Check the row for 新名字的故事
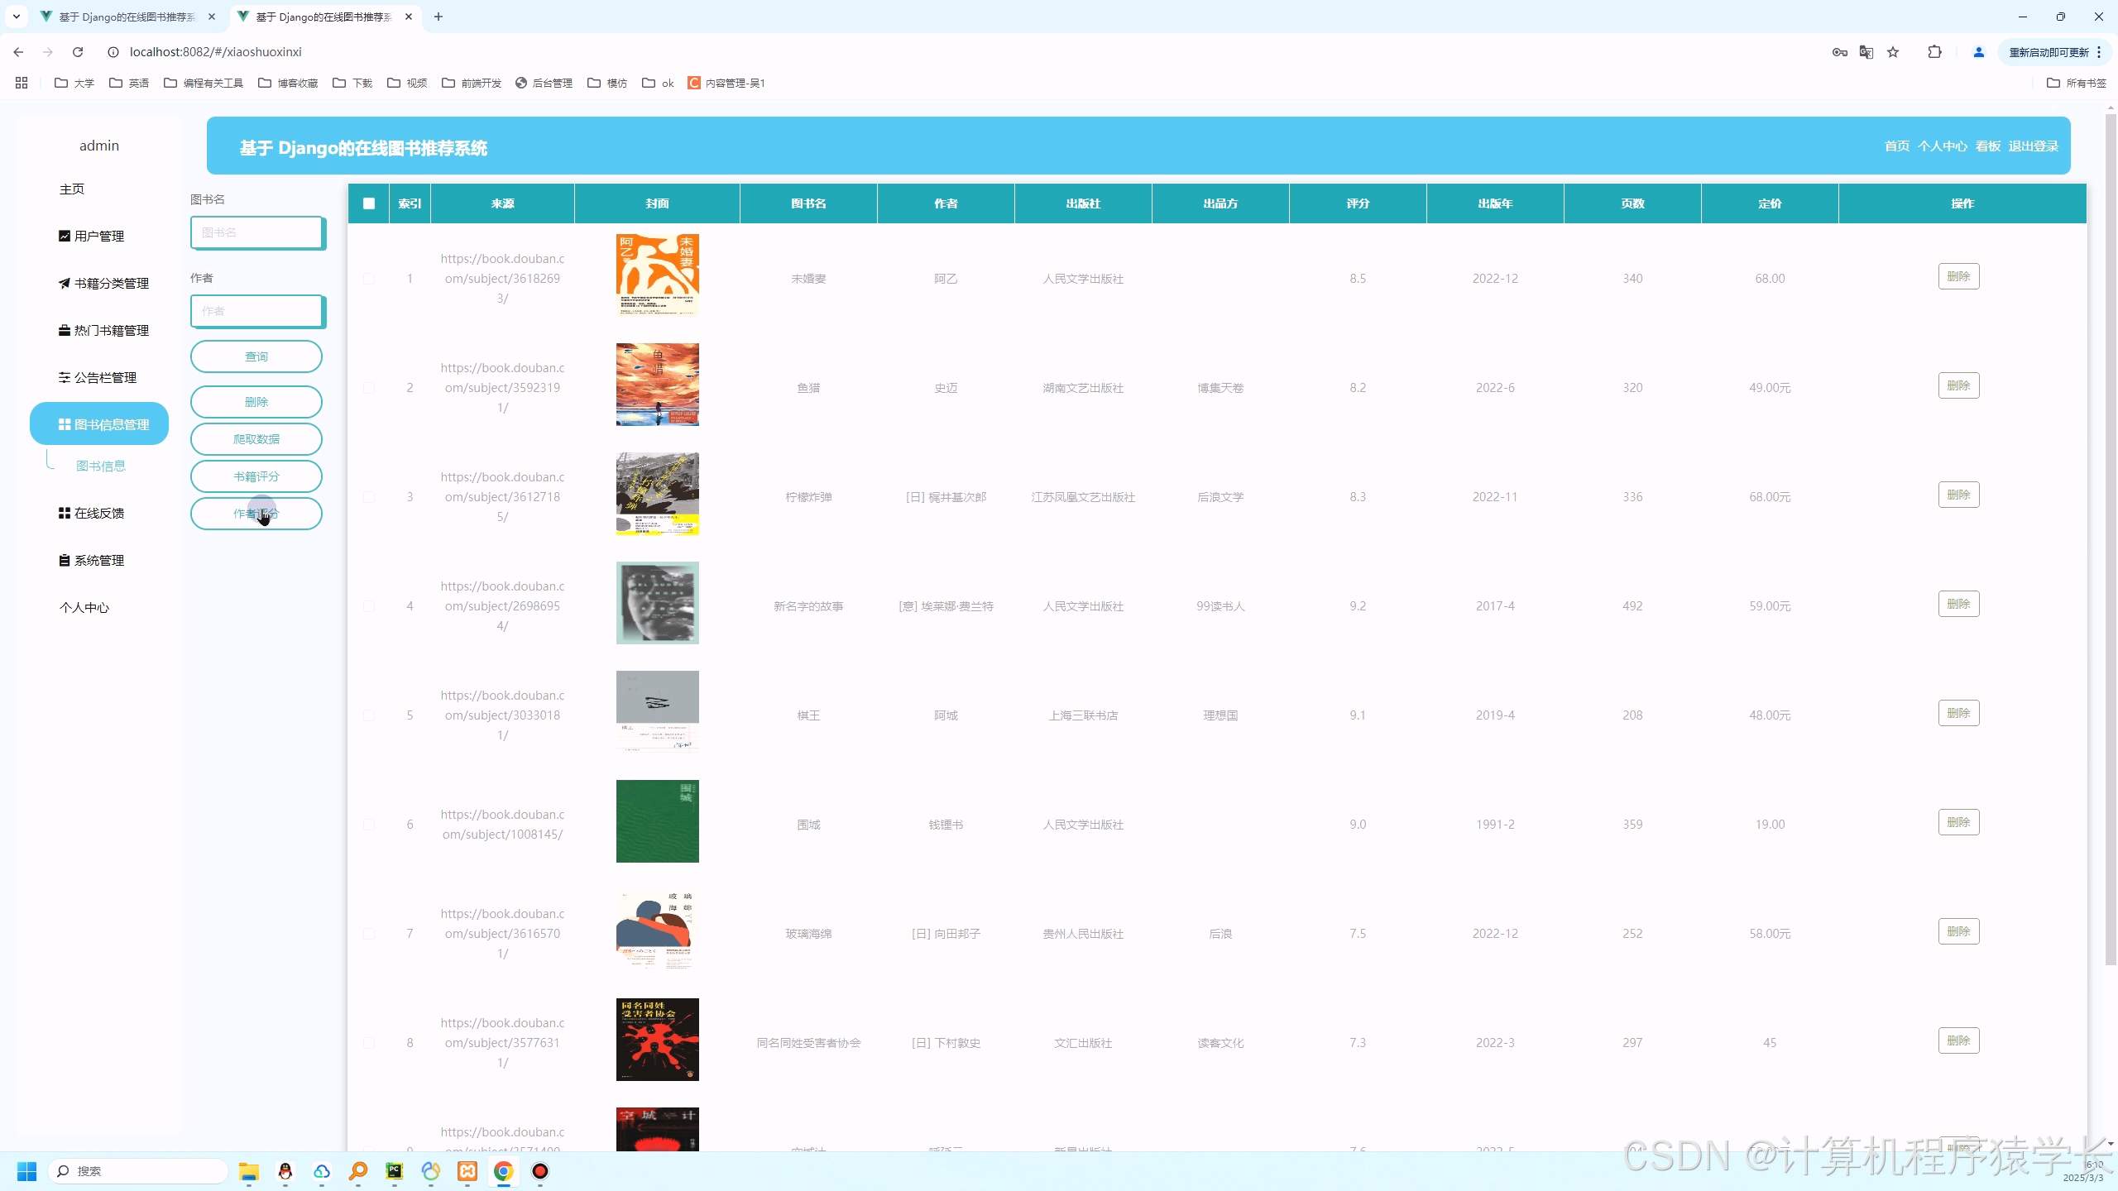The width and height of the screenshot is (2118, 1191). pos(369,606)
